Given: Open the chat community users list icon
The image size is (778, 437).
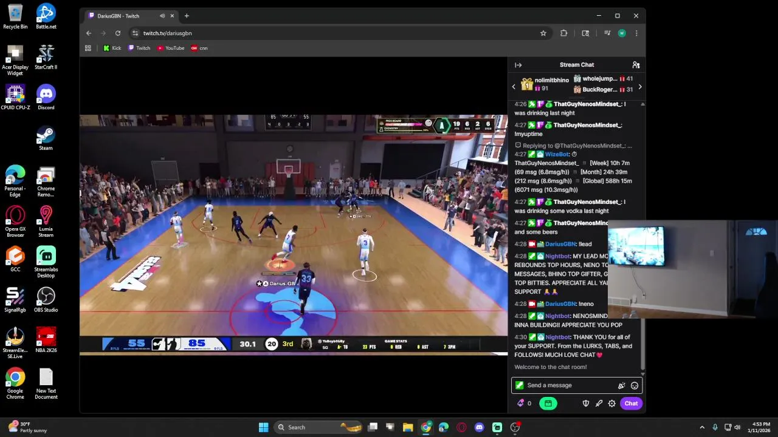Looking at the screenshot, I should pos(636,65).
